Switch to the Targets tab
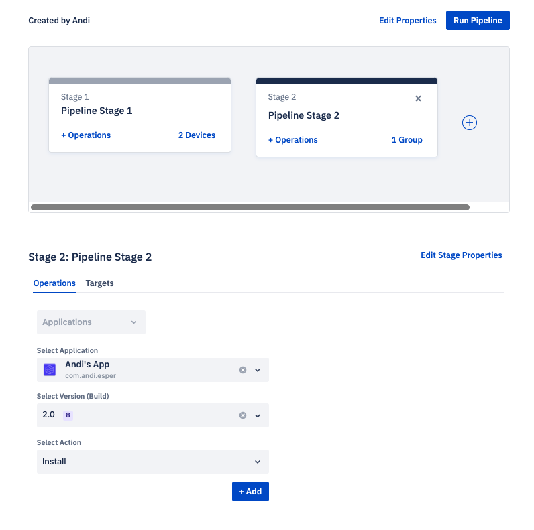The image size is (534, 530). [x=99, y=283]
